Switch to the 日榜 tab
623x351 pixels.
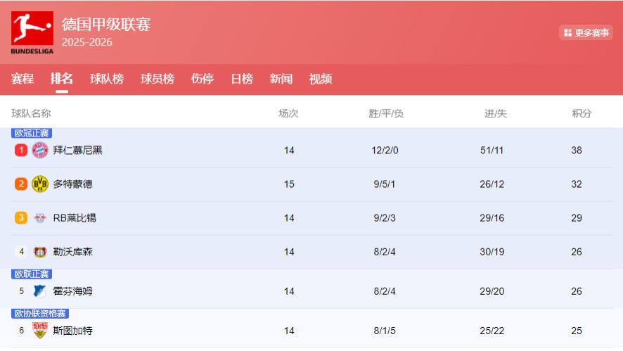pos(242,79)
